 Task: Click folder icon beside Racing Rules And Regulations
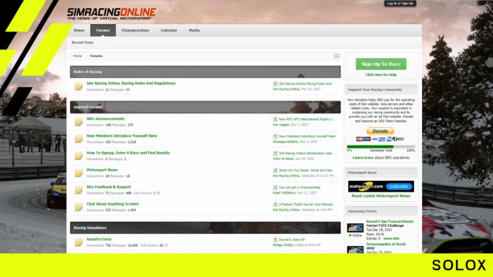[x=78, y=86]
